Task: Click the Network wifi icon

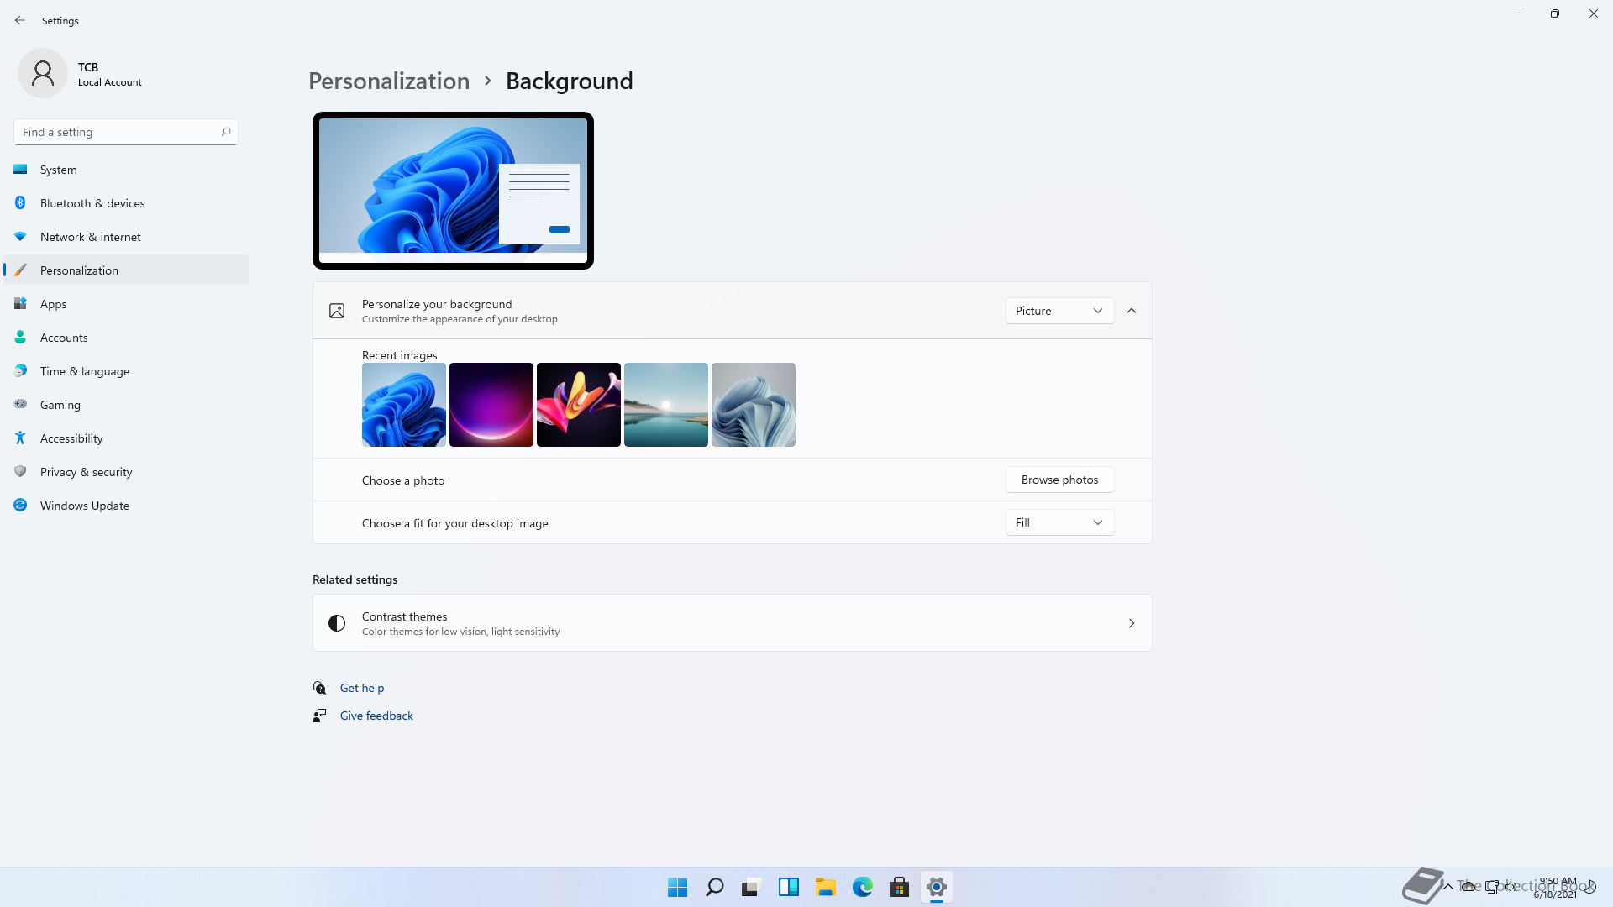Action: (x=20, y=237)
